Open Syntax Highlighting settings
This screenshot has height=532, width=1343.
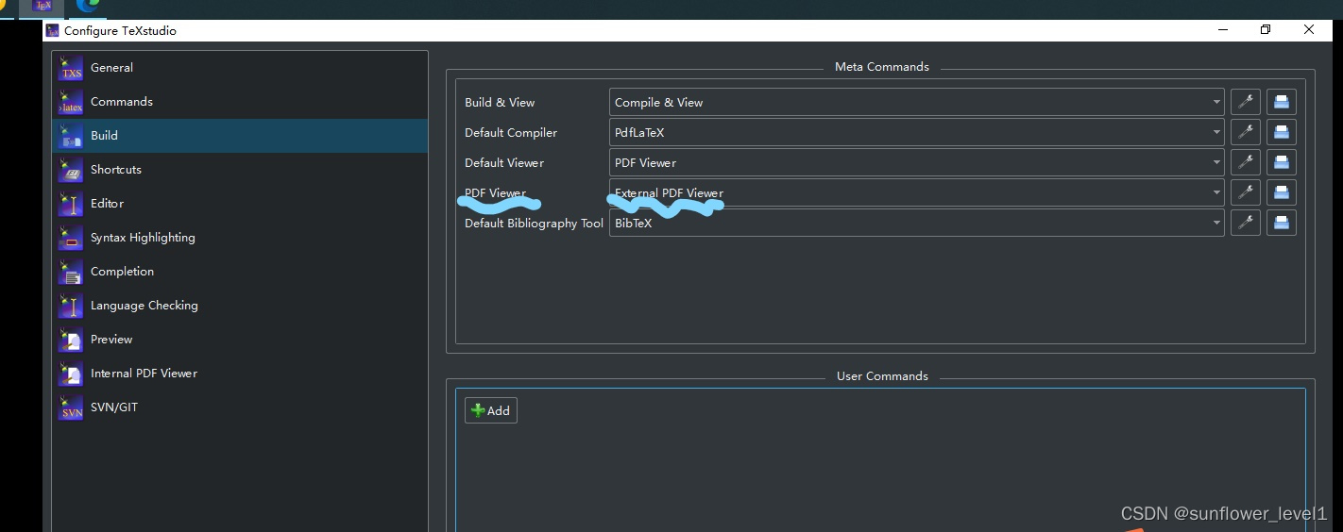point(240,238)
